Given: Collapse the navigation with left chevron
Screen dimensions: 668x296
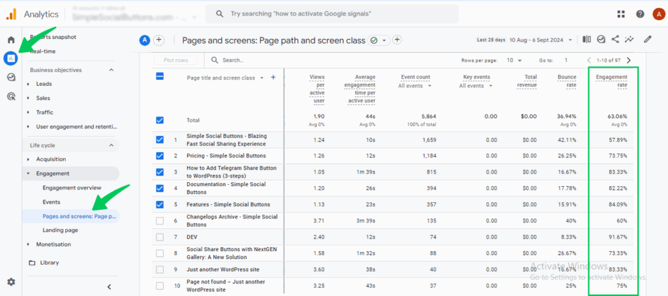Looking at the screenshot, I should pos(109,287).
